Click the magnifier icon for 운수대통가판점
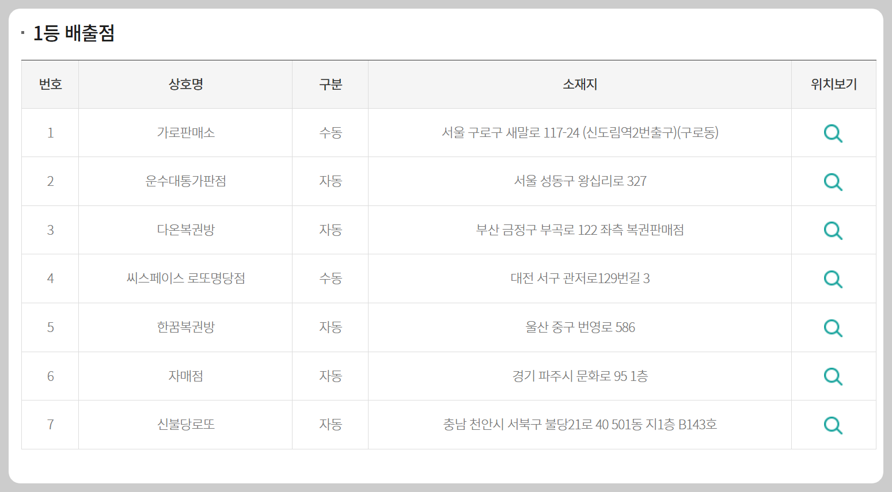Image resolution: width=892 pixels, height=492 pixels. [833, 182]
